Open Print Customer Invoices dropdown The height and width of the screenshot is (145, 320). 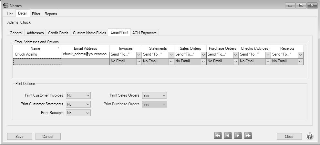click(x=78, y=96)
